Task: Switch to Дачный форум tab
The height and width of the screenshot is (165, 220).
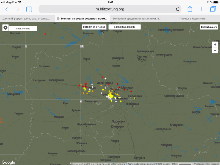Action: point(26,18)
